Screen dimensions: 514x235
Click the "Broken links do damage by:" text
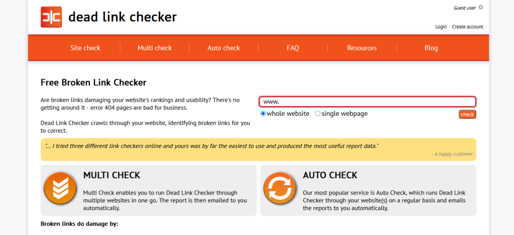[79, 224]
